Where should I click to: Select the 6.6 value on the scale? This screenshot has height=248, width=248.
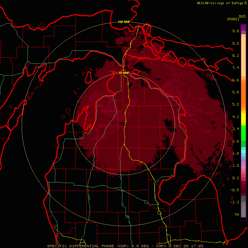point(236,80)
